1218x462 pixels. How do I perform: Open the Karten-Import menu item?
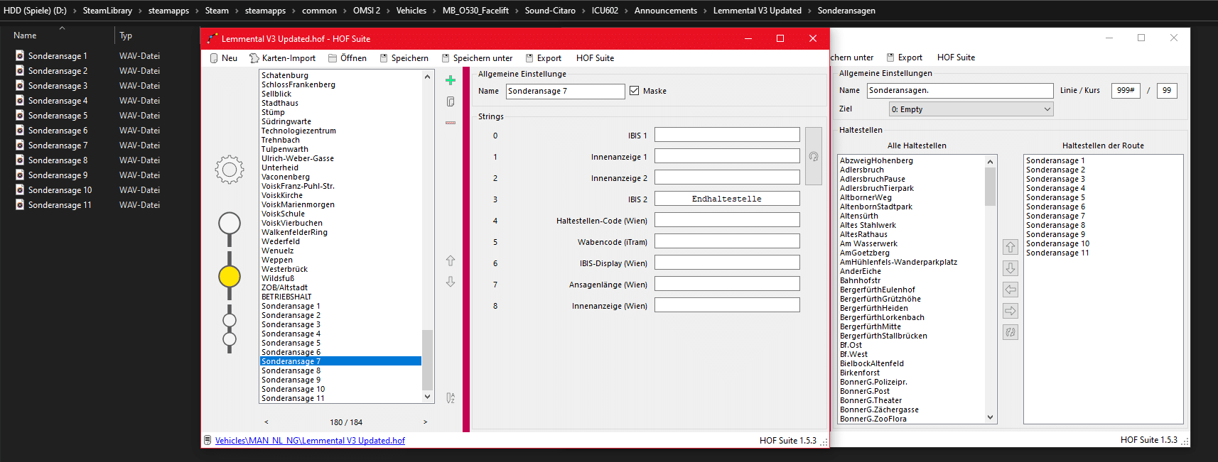282,58
